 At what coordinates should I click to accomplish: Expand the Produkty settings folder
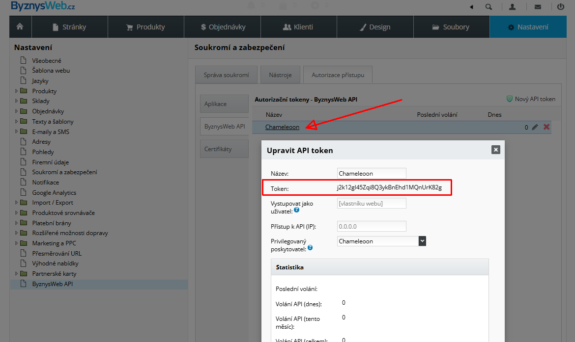(17, 91)
